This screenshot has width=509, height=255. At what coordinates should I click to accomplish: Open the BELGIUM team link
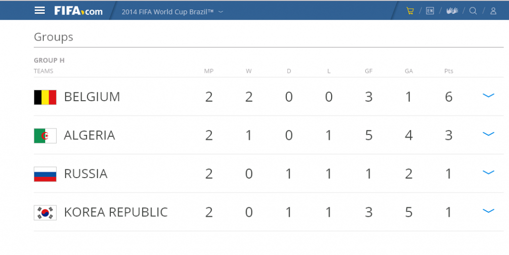pos(92,97)
